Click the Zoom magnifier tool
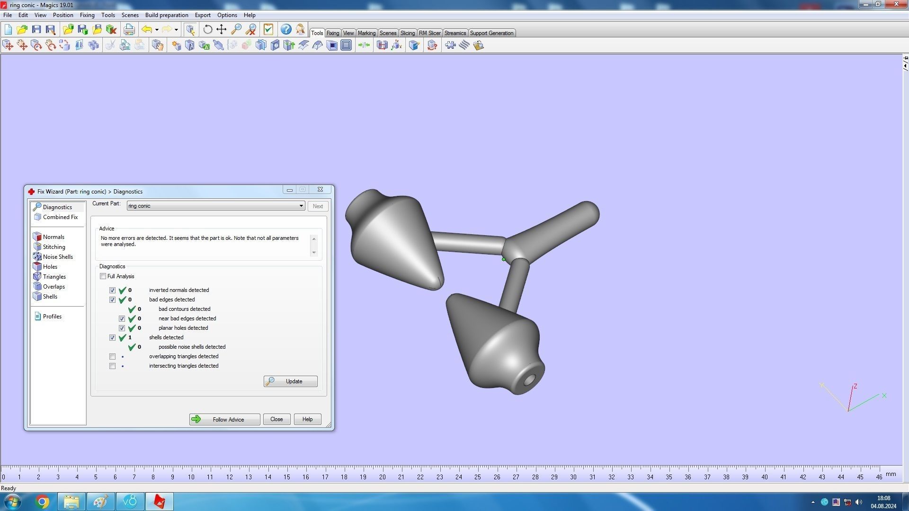This screenshot has height=511, width=909. coord(236,29)
